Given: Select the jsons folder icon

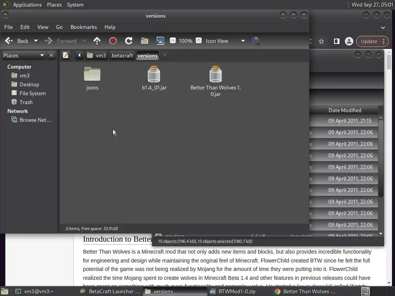Looking at the screenshot, I should [x=92, y=74].
